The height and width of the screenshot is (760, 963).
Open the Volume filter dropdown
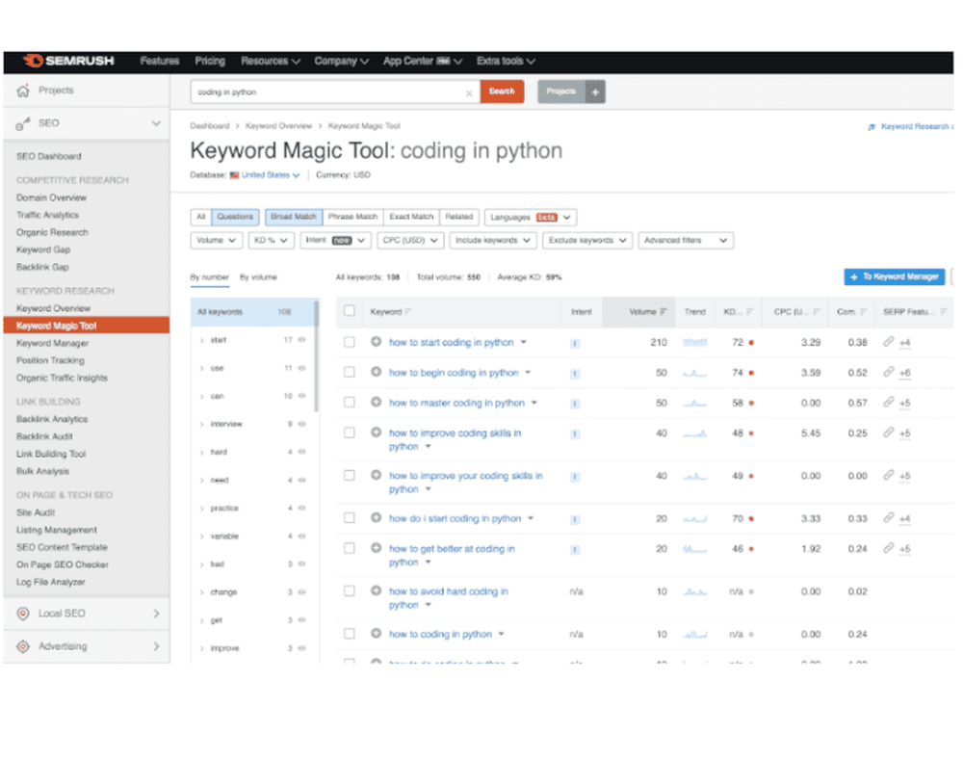click(x=216, y=240)
